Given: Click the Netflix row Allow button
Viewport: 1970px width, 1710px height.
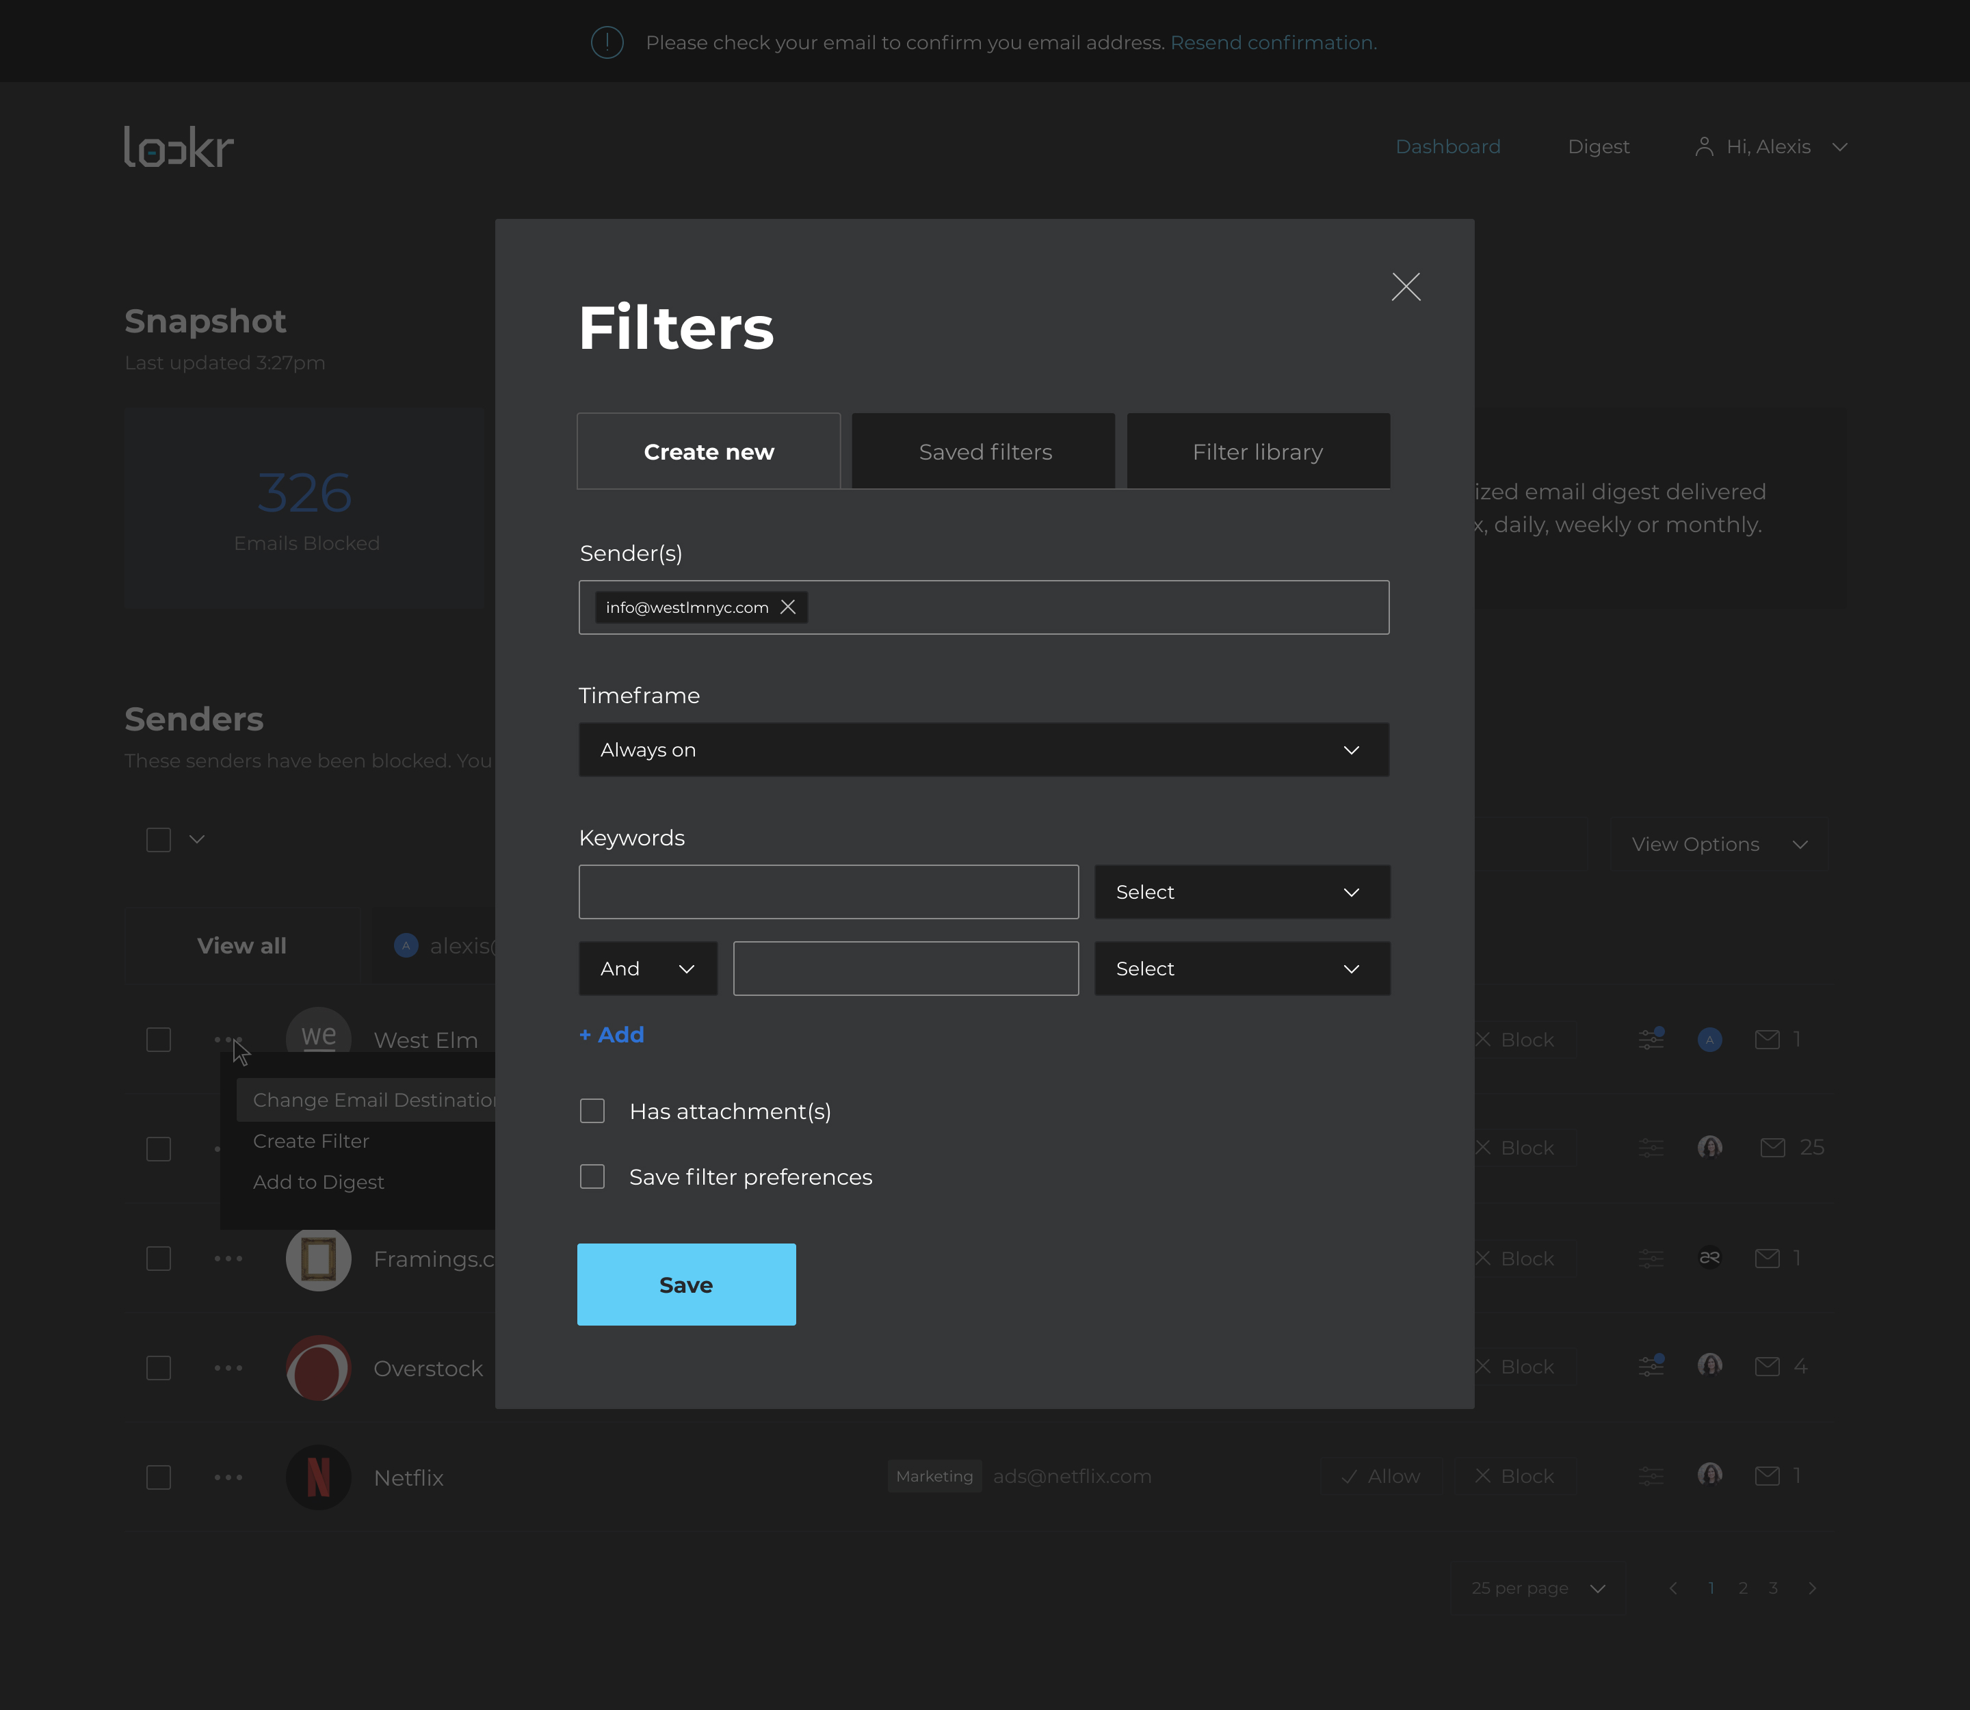Looking at the screenshot, I should pyautogui.click(x=1380, y=1476).
